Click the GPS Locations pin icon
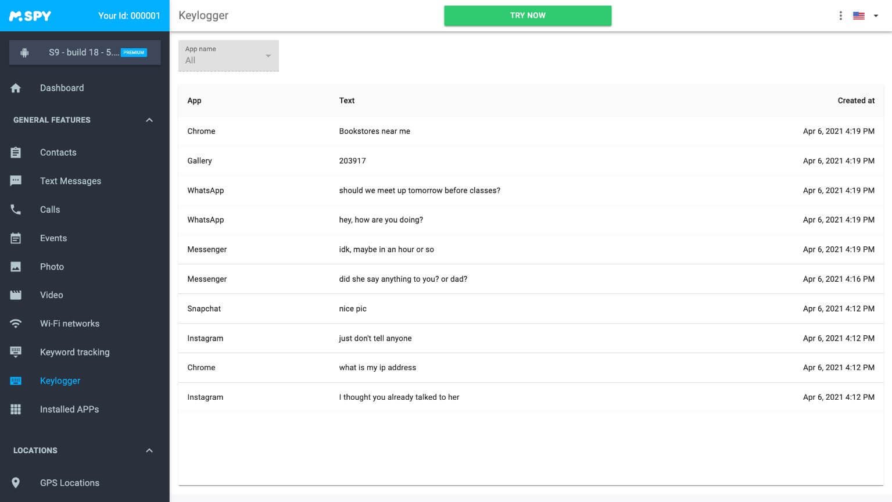The width and height of the screenshot is (892, 502). (x=16, y=483)
